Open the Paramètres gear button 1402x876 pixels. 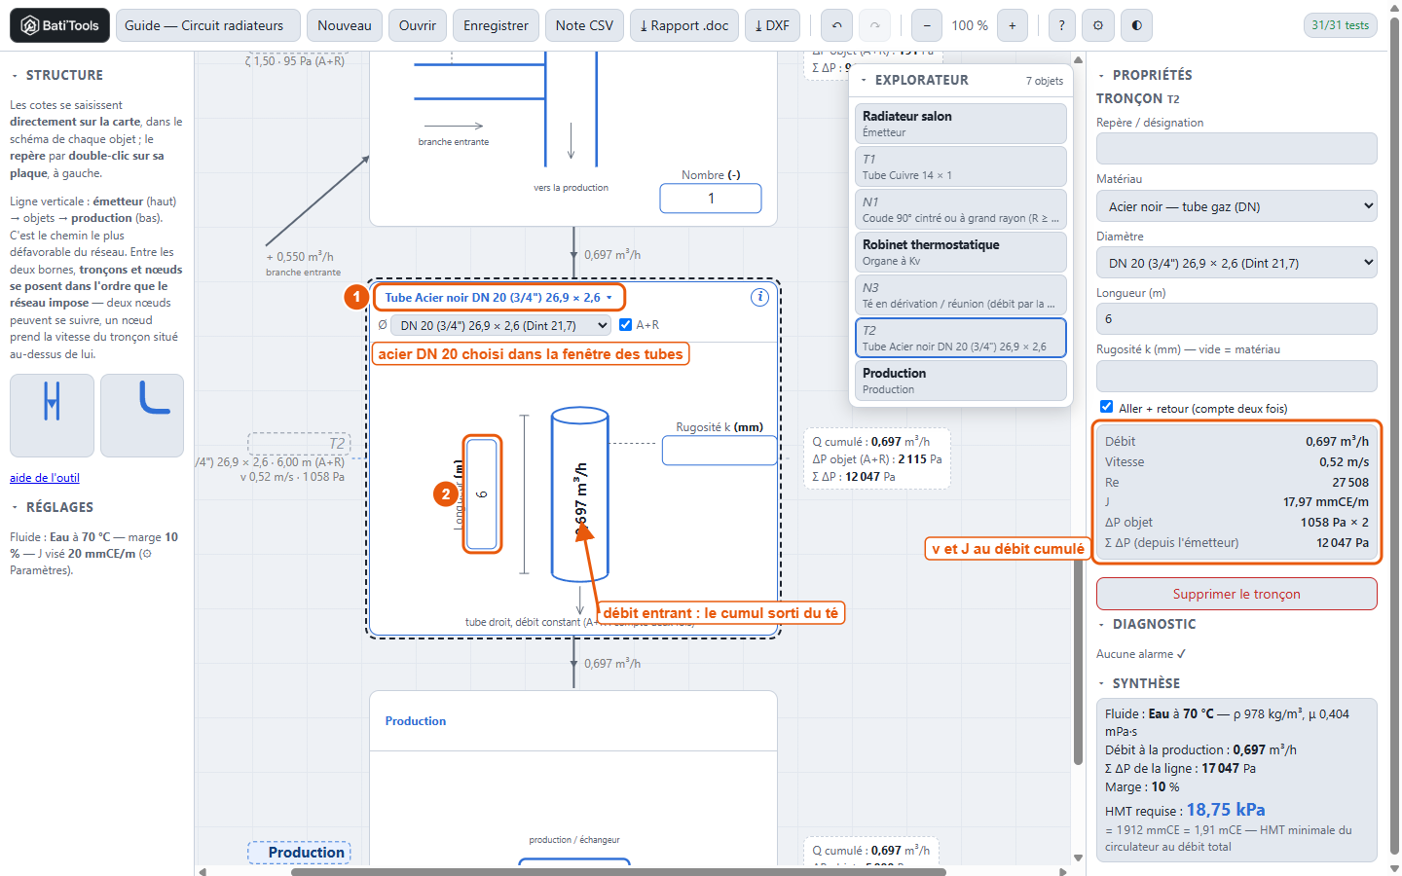(x=1098, y=25)
